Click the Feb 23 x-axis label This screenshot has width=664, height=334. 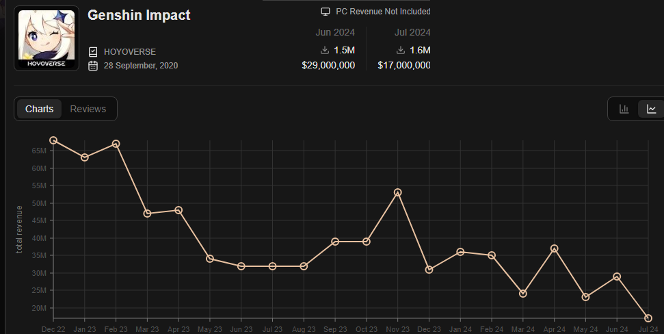(116, 329)
